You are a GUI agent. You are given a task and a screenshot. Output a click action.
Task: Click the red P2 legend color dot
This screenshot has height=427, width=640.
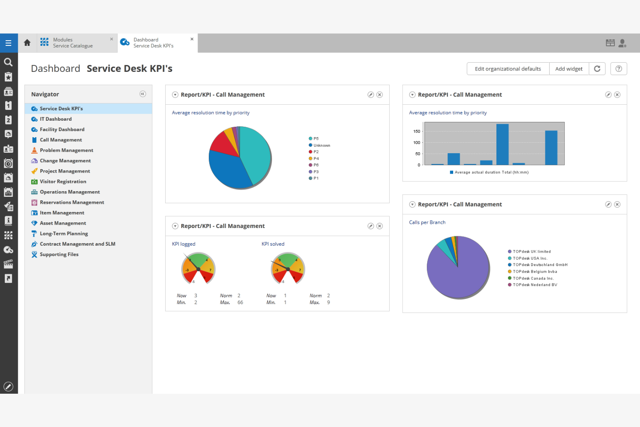(x=310, y=151)
